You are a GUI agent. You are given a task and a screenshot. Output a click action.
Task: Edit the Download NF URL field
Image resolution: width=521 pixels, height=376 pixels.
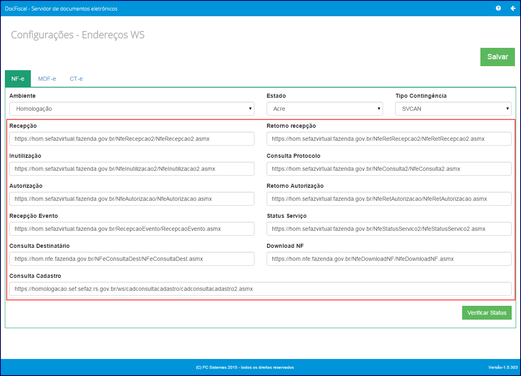pos(389,259)
